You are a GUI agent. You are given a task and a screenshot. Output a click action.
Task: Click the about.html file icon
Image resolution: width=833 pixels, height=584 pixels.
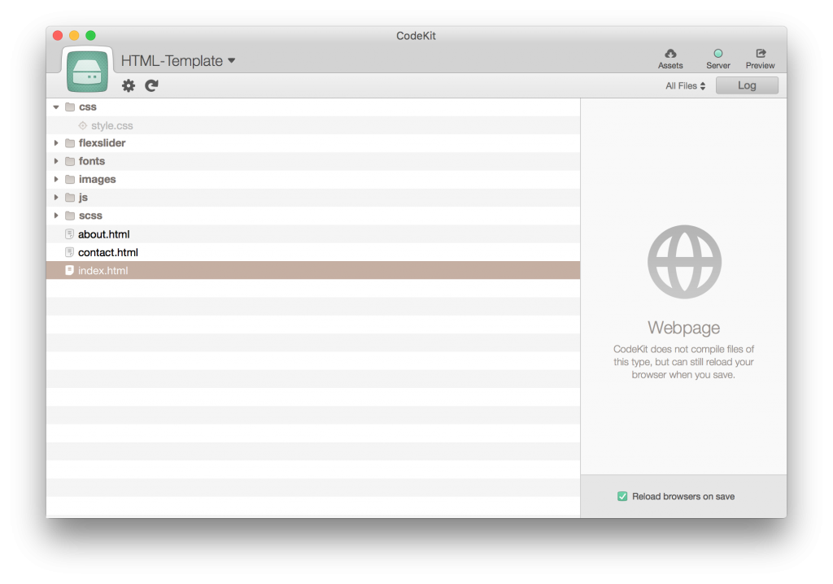tap(69, 233)
